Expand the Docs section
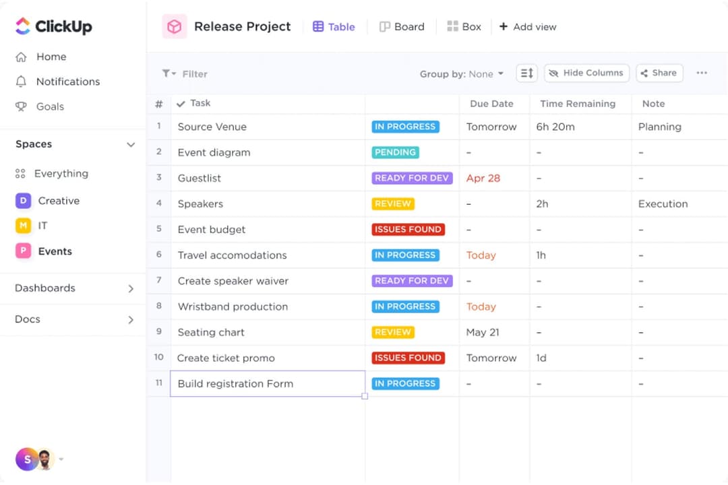This screenshot has height=485, width=728. click(x=131, y=320)
